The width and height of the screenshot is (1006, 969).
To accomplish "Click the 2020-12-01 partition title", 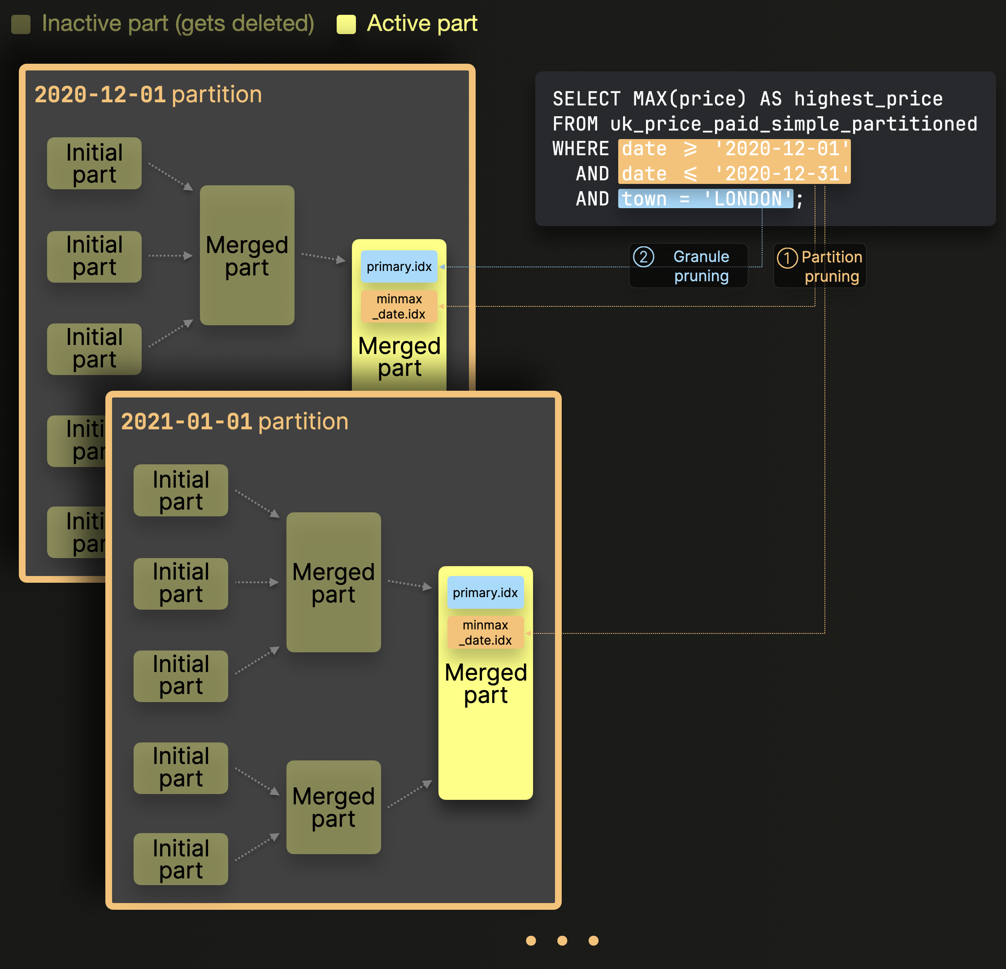I will [148, 95].
